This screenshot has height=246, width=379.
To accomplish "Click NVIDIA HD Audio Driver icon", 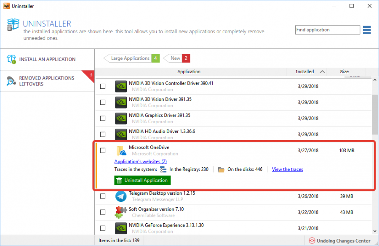I will pos(121,134).
